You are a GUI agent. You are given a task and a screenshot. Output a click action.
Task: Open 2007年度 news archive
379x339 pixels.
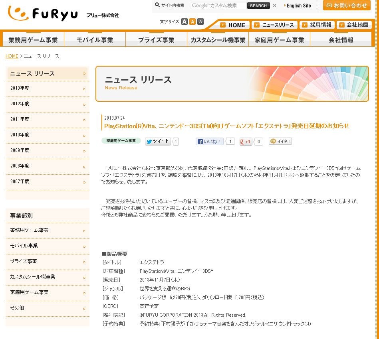48,181
